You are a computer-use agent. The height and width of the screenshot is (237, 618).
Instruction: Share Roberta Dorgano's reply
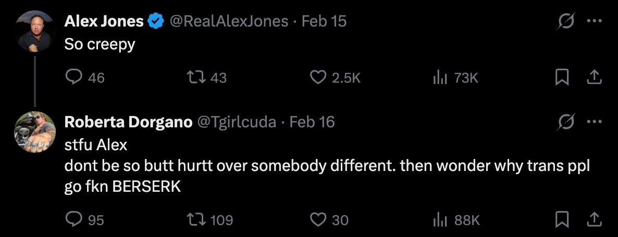click(594, 220)
